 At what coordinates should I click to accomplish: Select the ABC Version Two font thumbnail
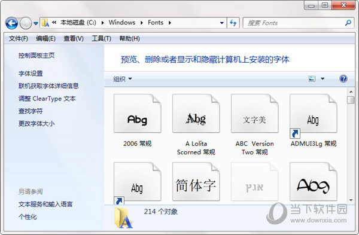(x=255, y=114)
